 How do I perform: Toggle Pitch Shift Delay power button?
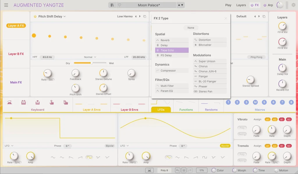35,17
